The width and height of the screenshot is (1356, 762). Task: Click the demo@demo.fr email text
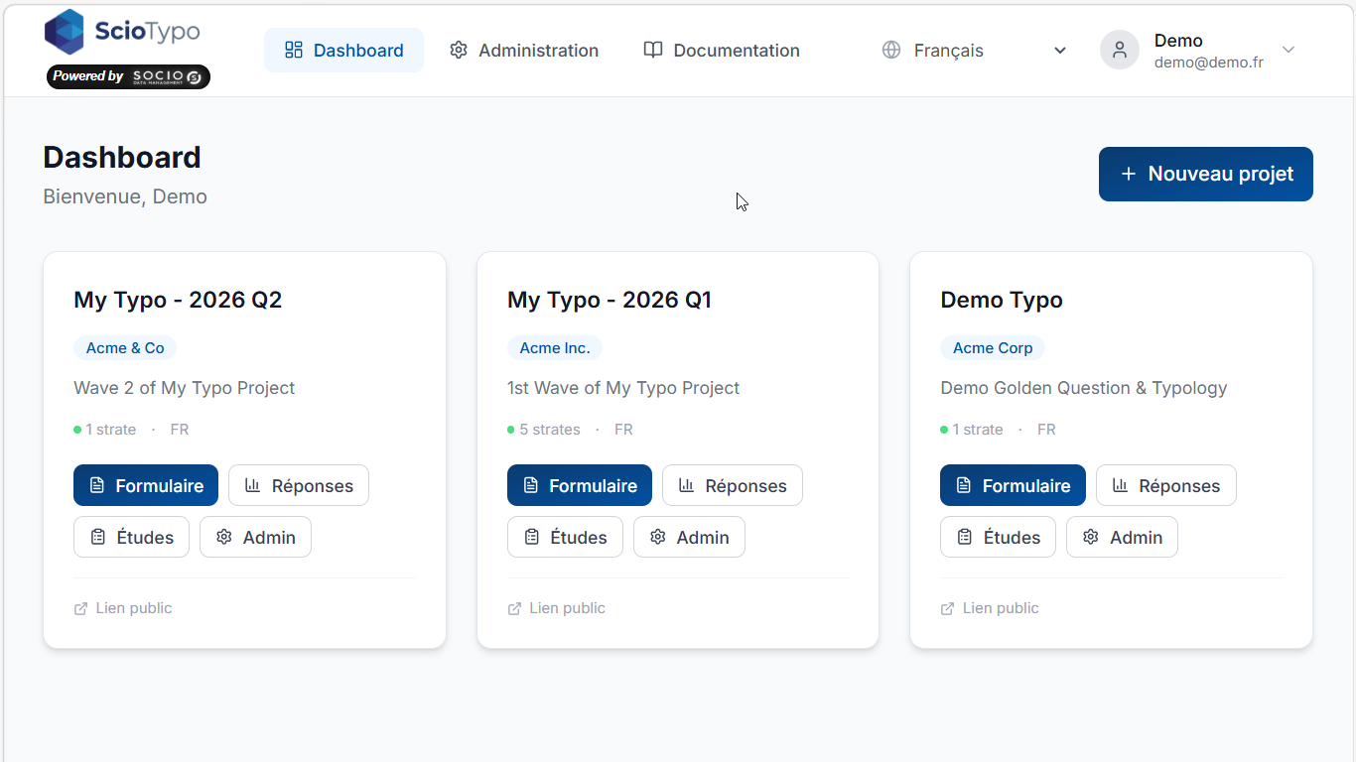[1209, 63]
